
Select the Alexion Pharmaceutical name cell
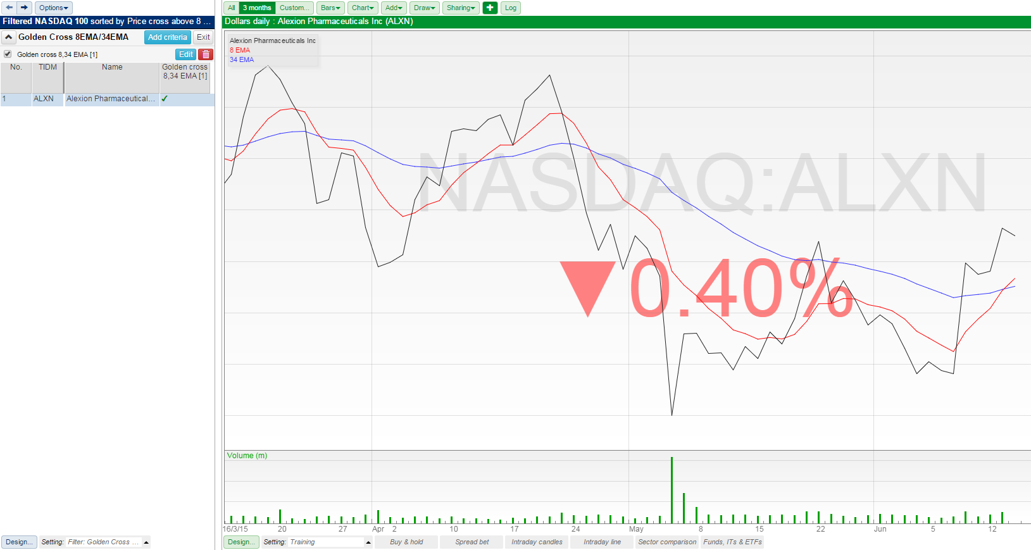(111, 99)
